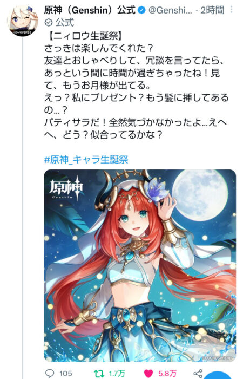This screenshot has height=379, width=243.
Task: Click the reply speech bubble icon
Action: point(50,373)
